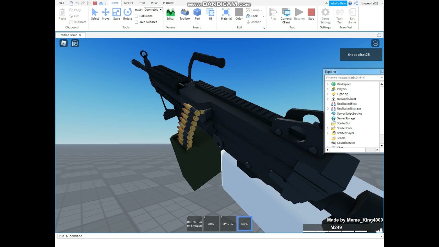This screenshot has width=439, height=247.
Task: Open the FILE menu
Action: tap(61, 3)
